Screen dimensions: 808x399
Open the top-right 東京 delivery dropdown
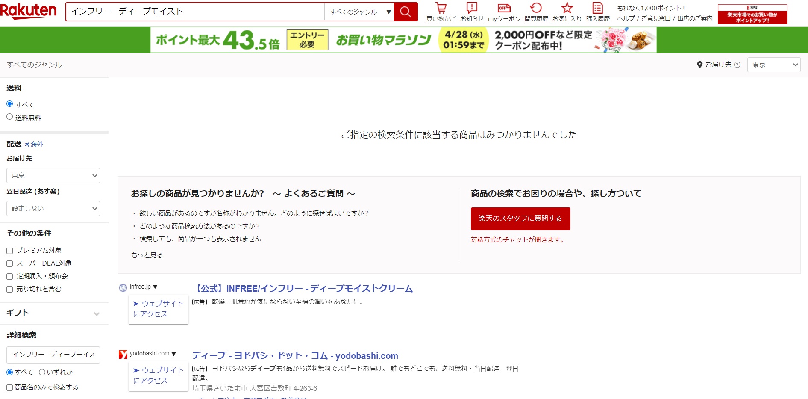774,65
